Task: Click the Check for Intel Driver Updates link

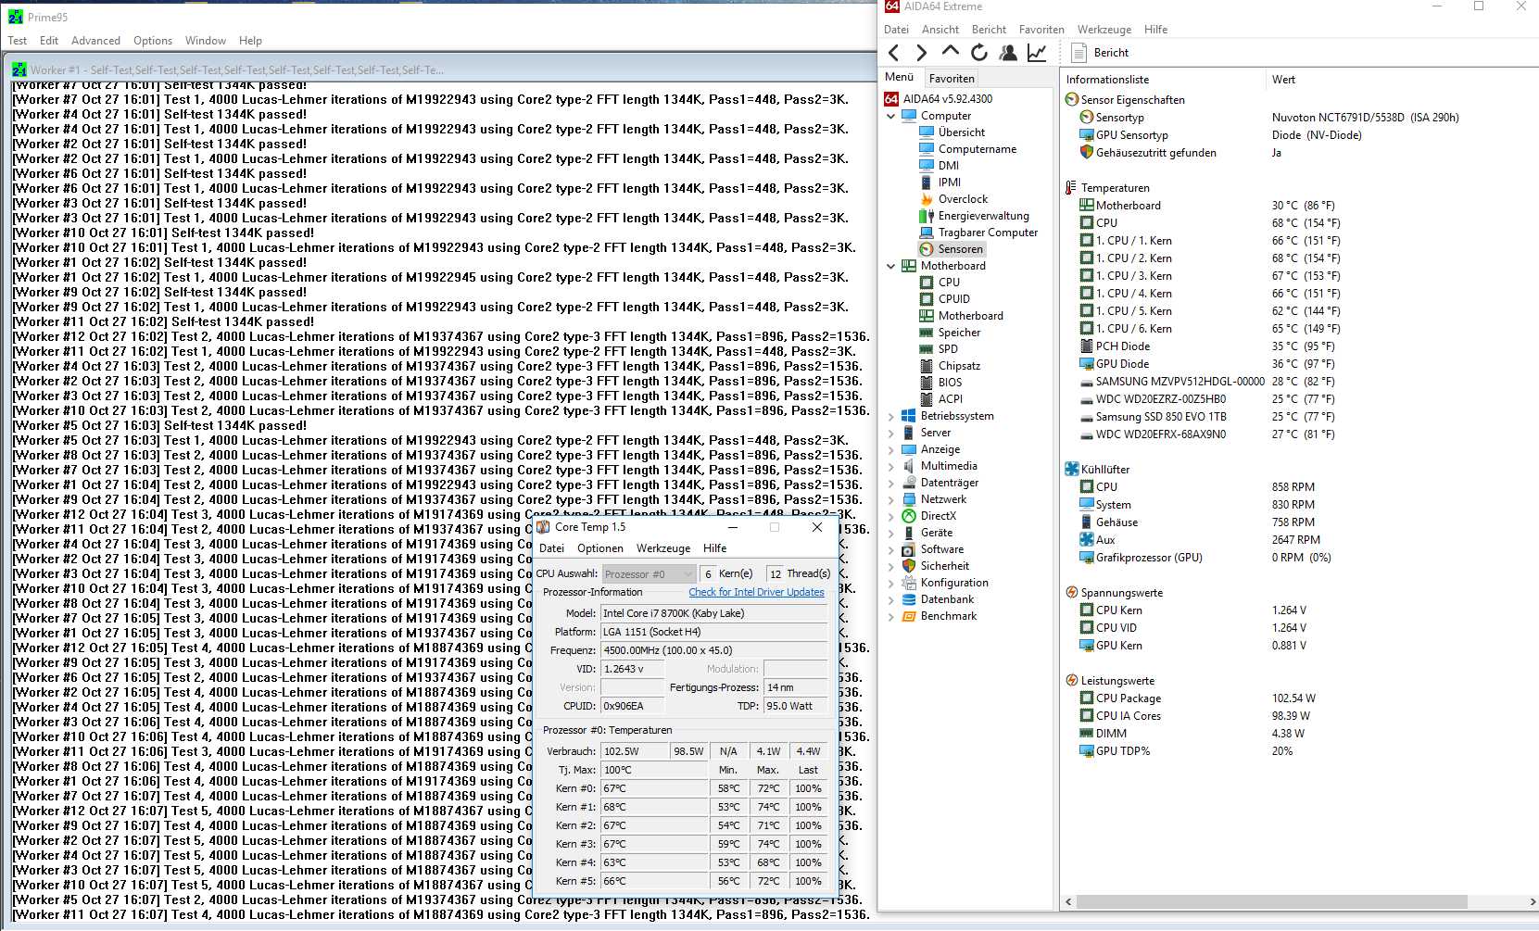Action: click(756, 592)
